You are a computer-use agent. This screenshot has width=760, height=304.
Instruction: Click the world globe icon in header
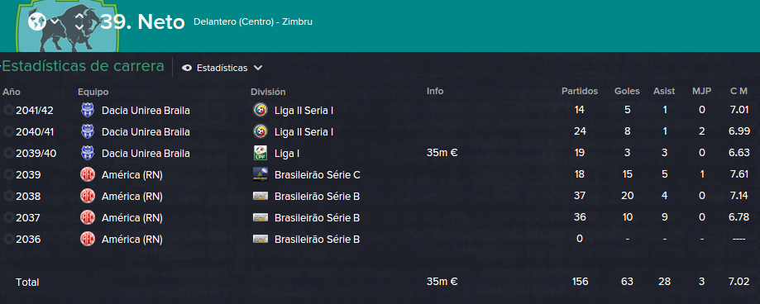tap(37, 21)
